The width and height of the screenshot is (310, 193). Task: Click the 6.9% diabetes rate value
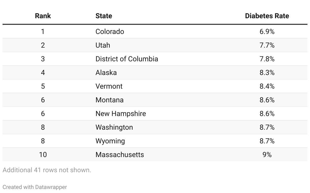click(x=267, y=32)
